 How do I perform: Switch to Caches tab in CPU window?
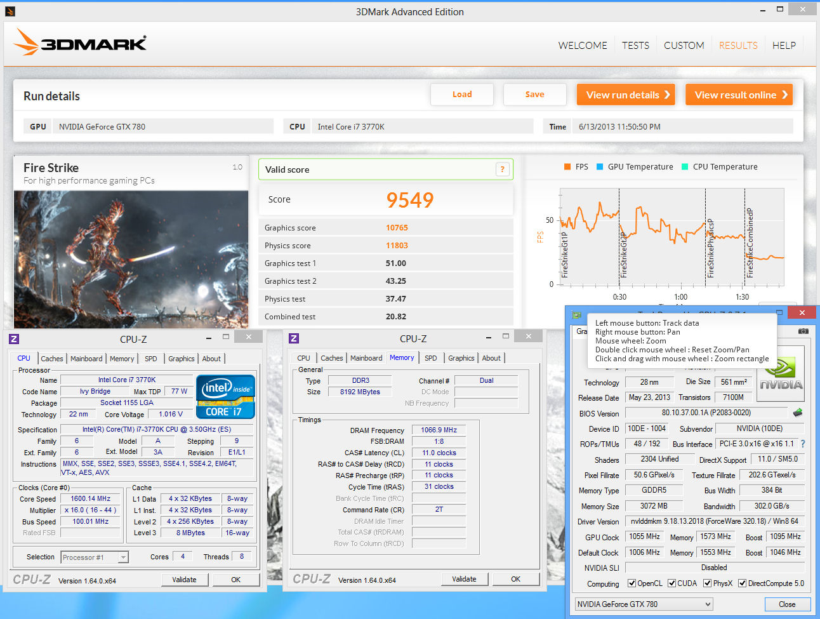pos(52,359)
